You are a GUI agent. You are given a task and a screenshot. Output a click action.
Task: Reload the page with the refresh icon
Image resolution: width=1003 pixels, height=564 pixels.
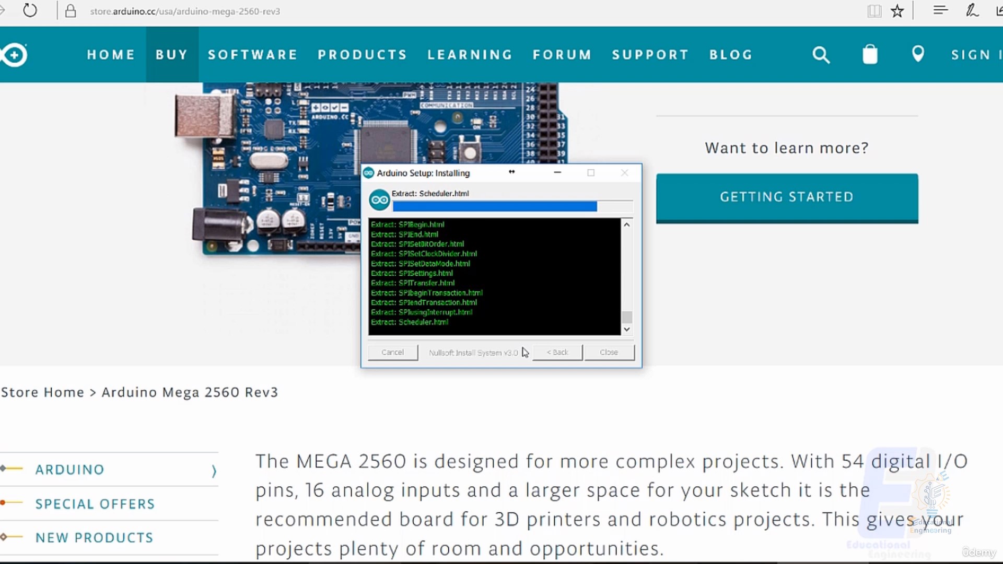click(30, 10)
